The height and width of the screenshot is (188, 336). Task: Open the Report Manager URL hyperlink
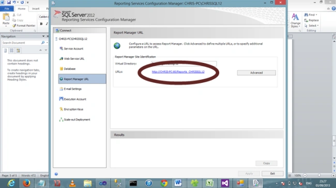tap(178, 72)
